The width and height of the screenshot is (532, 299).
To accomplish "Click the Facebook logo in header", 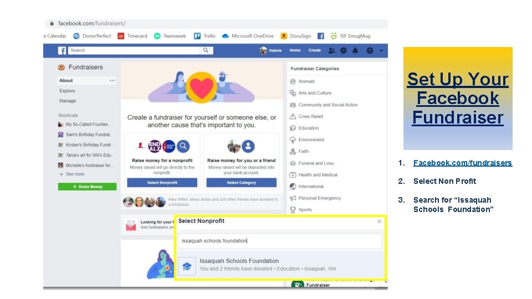I will (62, 50).
